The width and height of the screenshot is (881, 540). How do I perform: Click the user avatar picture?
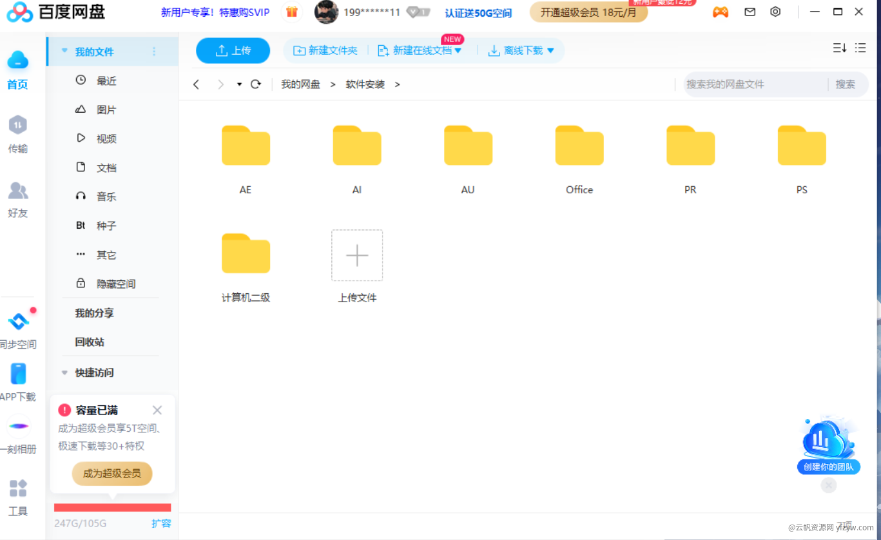(x=326, y=12)
